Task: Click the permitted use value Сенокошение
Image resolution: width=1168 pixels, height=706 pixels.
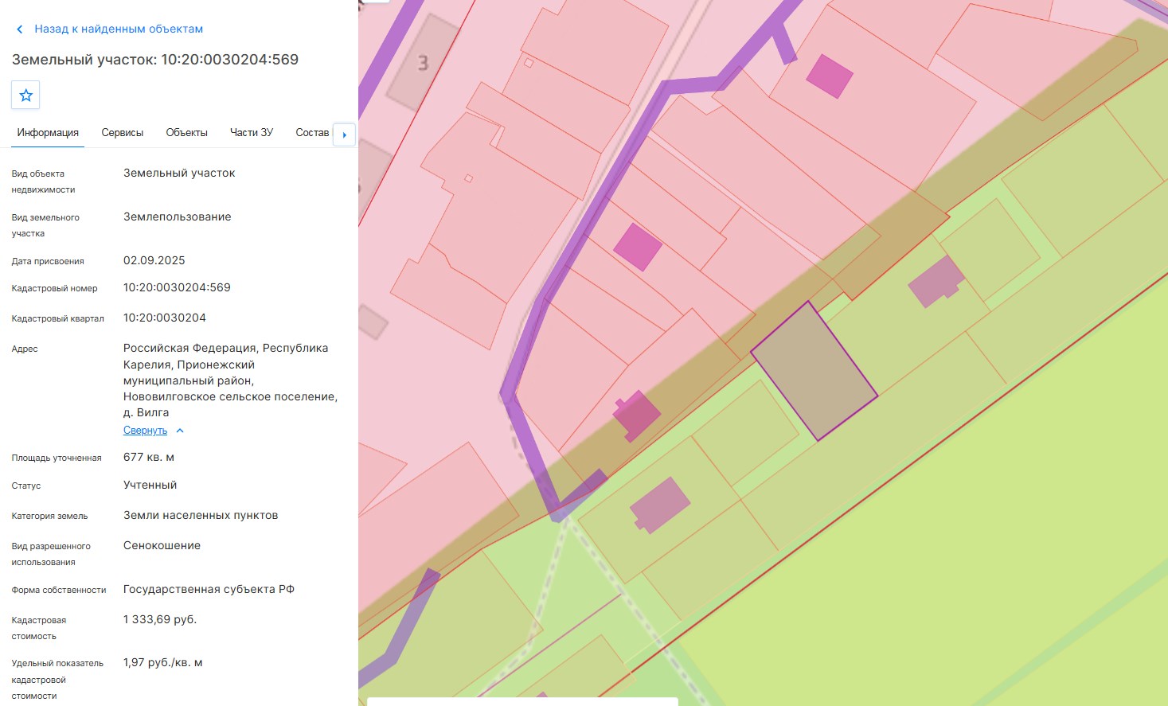Action: (x=162, y=545)
